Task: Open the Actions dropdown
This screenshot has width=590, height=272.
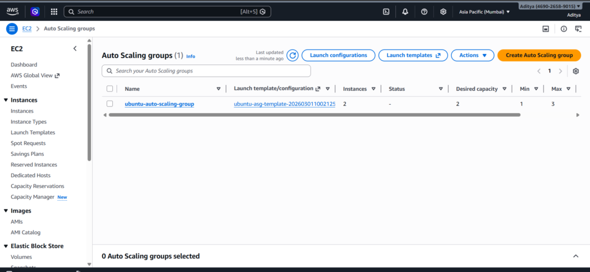Action: click(472, 55)
